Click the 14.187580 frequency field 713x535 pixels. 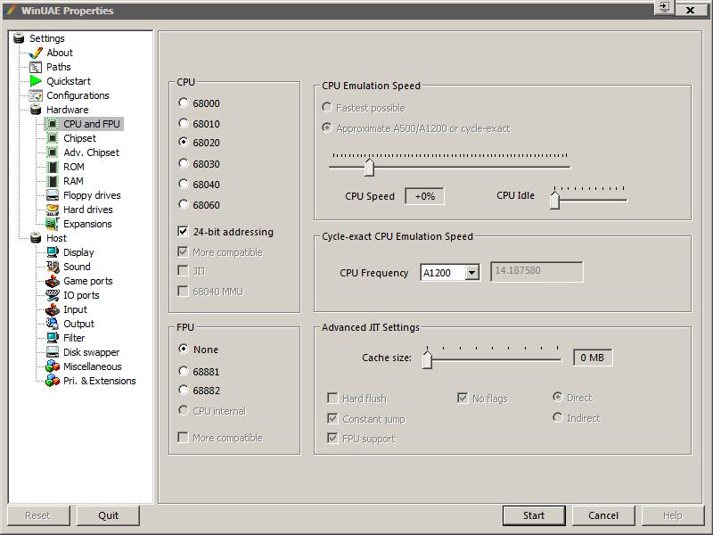click(537, 272)
